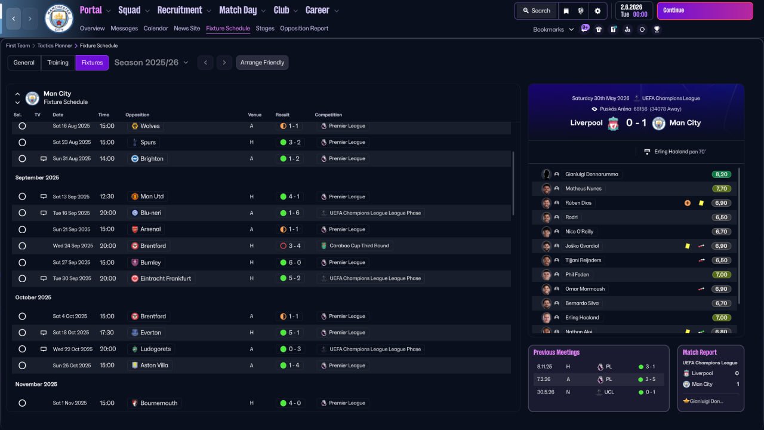Click the scouting binoculars icon in bookmarks bar
Image resolution: width=764 pixels, height=430 pixels.
[627, 29]
